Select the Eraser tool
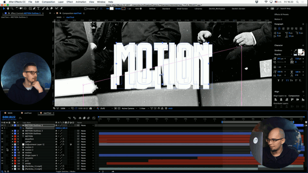The image size is (308, 173). point(51,9)
